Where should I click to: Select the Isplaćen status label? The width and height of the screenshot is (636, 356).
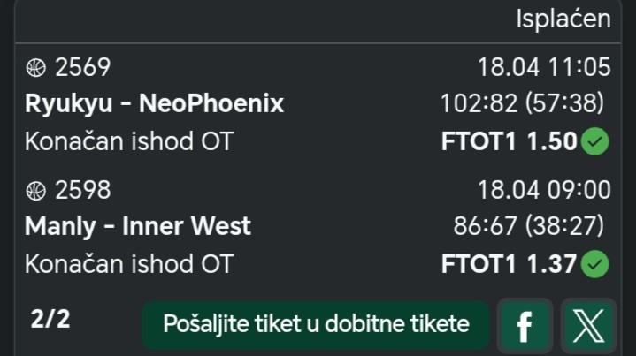tap(563, 19)
